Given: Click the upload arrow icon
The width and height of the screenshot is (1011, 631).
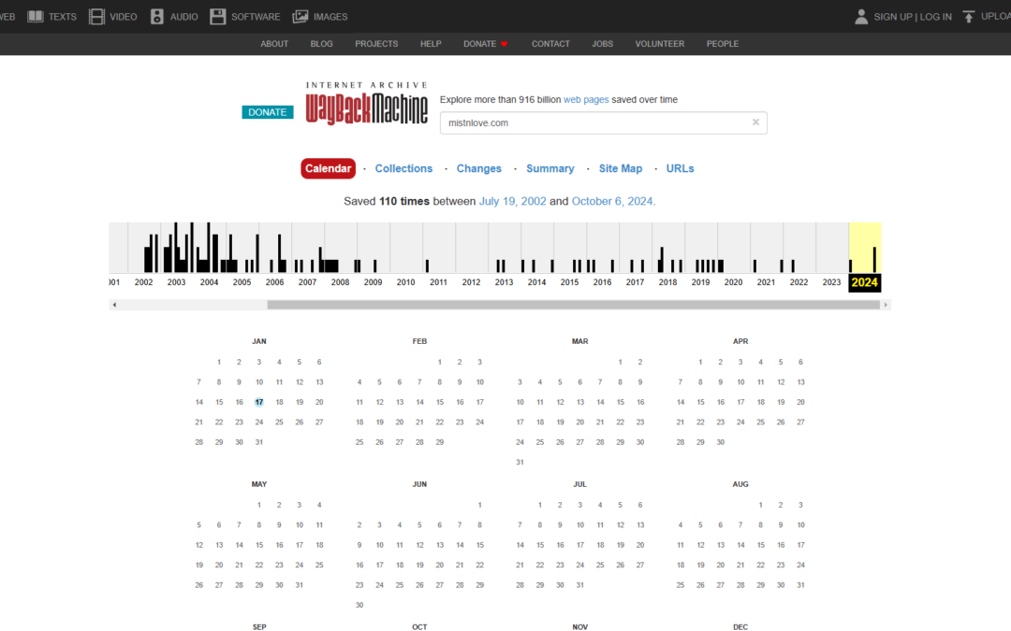Looking at the screenshot, I should [969, 17].
